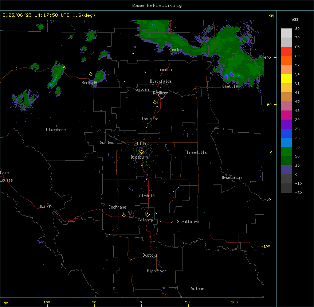Pick the magenta swatch in the dBZ legend
The height and width of the screenshot is (307, 314).
tap(286, 115)
